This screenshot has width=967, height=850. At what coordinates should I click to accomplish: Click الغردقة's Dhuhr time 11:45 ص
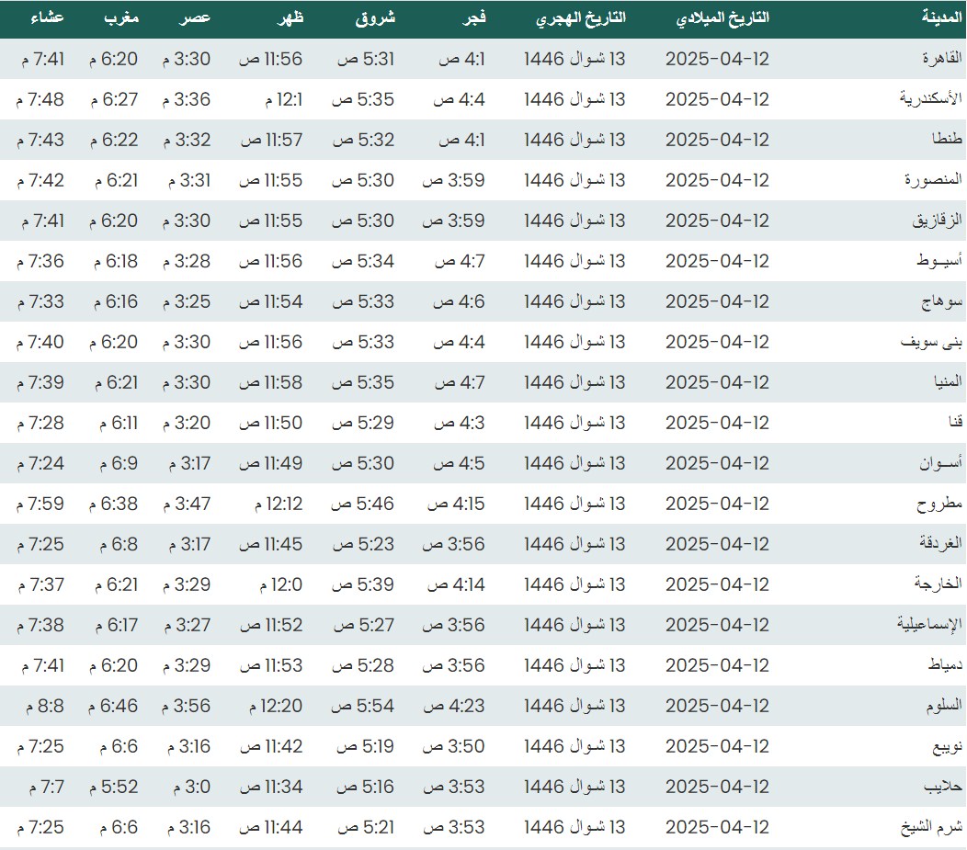click(x=271, y=544)
